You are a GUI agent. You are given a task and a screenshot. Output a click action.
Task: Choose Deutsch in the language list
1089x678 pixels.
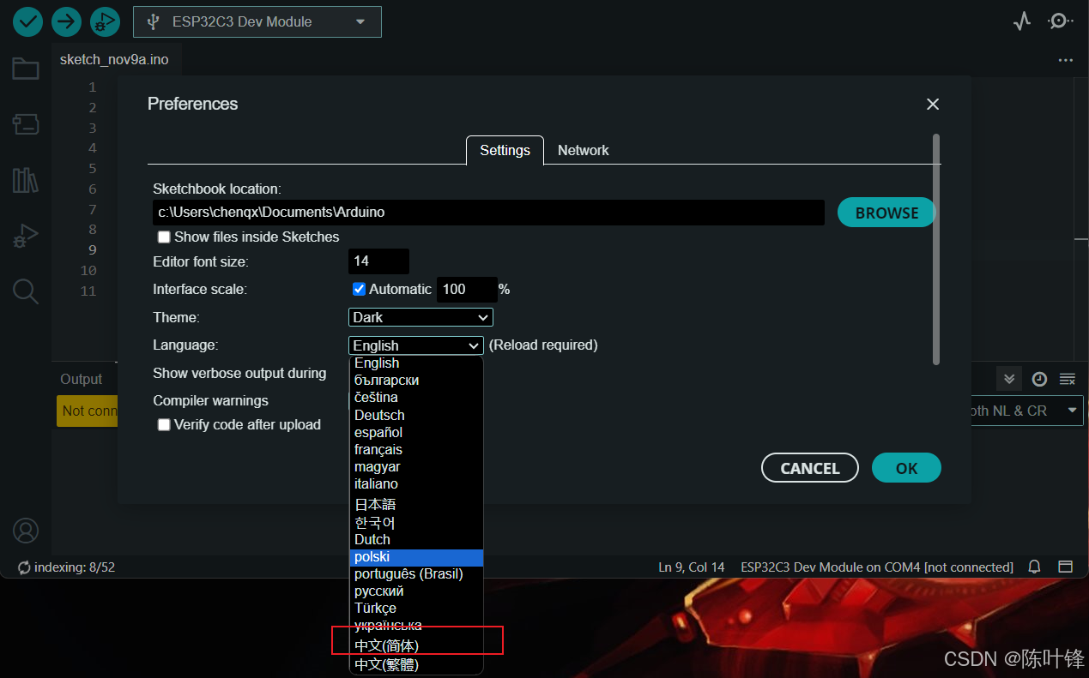[x=417, y=415]
